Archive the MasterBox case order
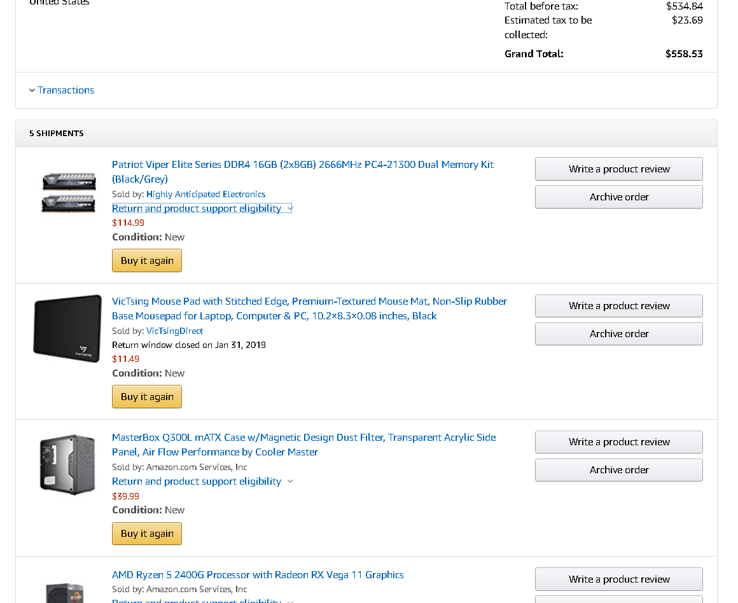The width and height of the screenshot is (738, 603). [x=619, y=470]
